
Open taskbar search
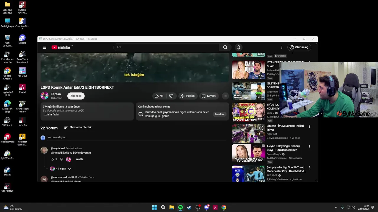pyautogui.click(x=163, y=207)
